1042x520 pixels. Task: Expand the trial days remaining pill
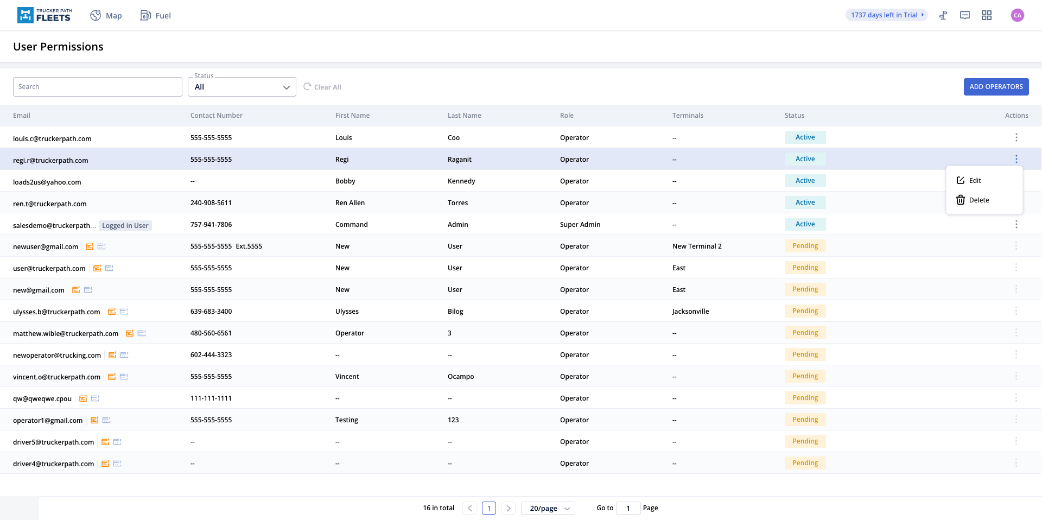pyautogui.click(x=887, y=15)
